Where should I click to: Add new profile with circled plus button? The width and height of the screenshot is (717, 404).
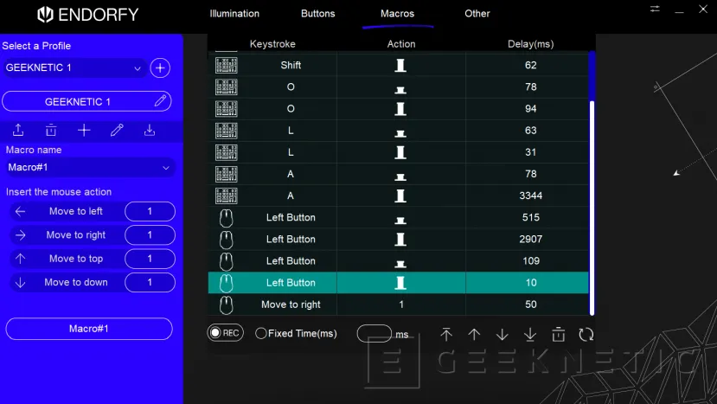(160, 68)
